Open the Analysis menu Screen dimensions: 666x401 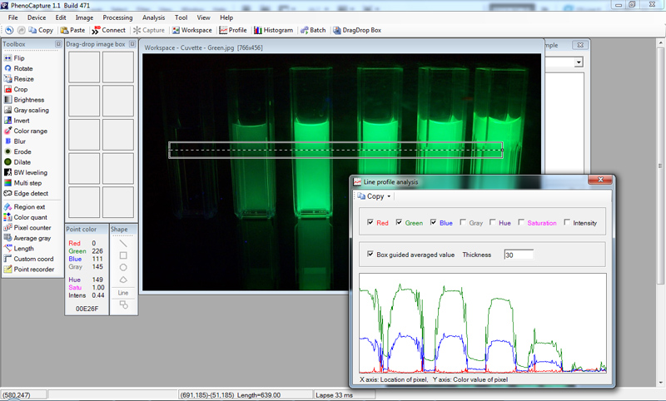click(x=153, y=17)
